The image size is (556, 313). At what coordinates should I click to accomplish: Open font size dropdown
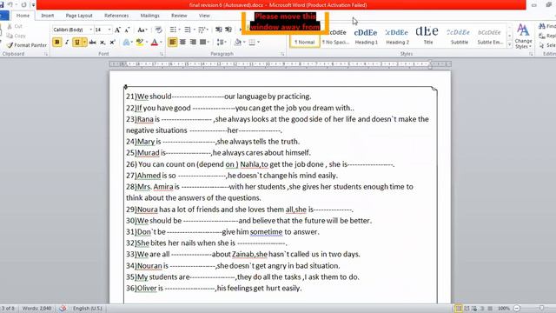click(x=109, y=30)
